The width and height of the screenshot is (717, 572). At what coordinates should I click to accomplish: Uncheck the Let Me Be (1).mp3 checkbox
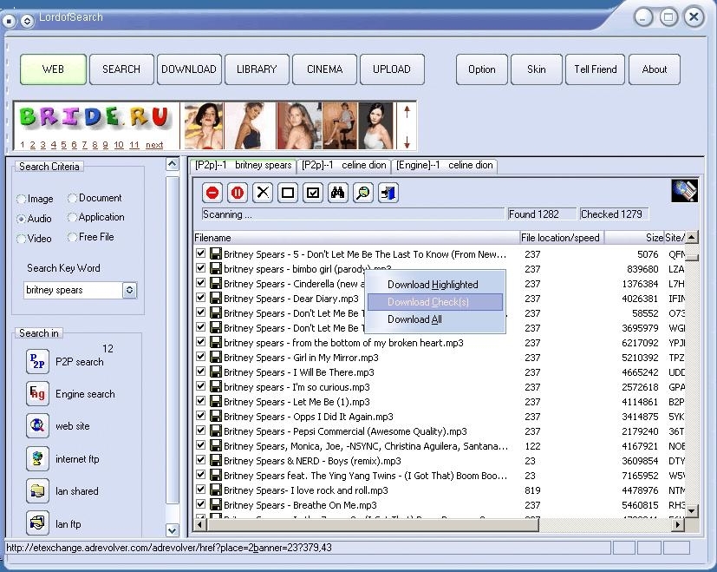coord(200,401)
